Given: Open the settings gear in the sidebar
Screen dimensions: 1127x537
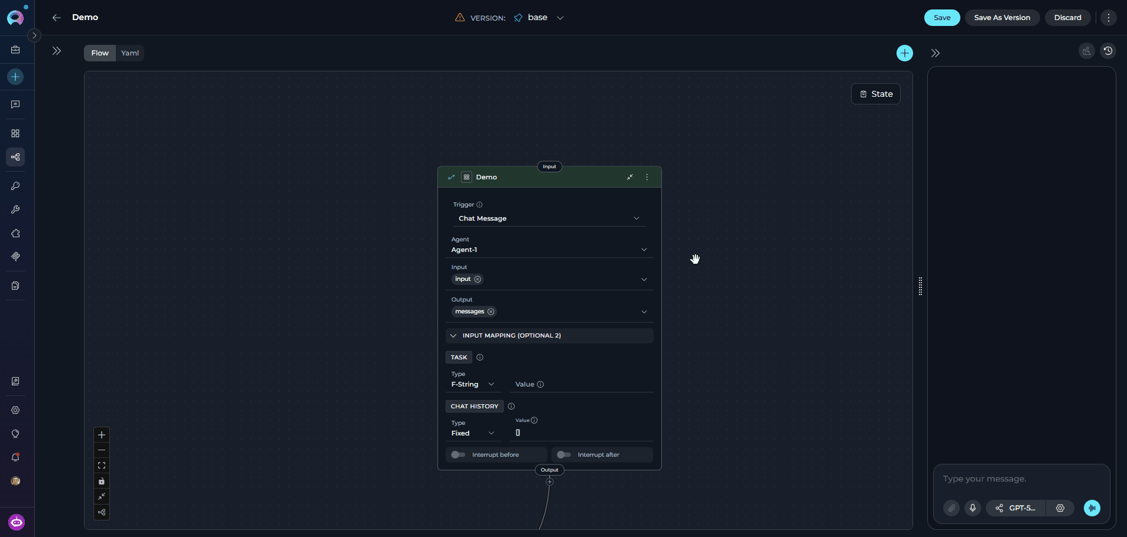Looking at the screenshot, I should (15, 410).
